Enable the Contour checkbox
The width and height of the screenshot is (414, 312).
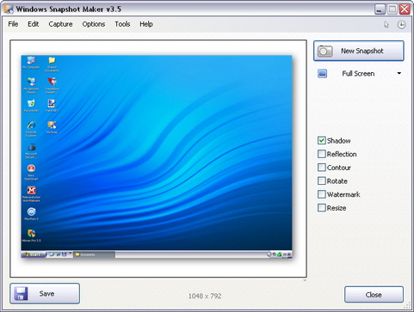(x=322, y=168)
